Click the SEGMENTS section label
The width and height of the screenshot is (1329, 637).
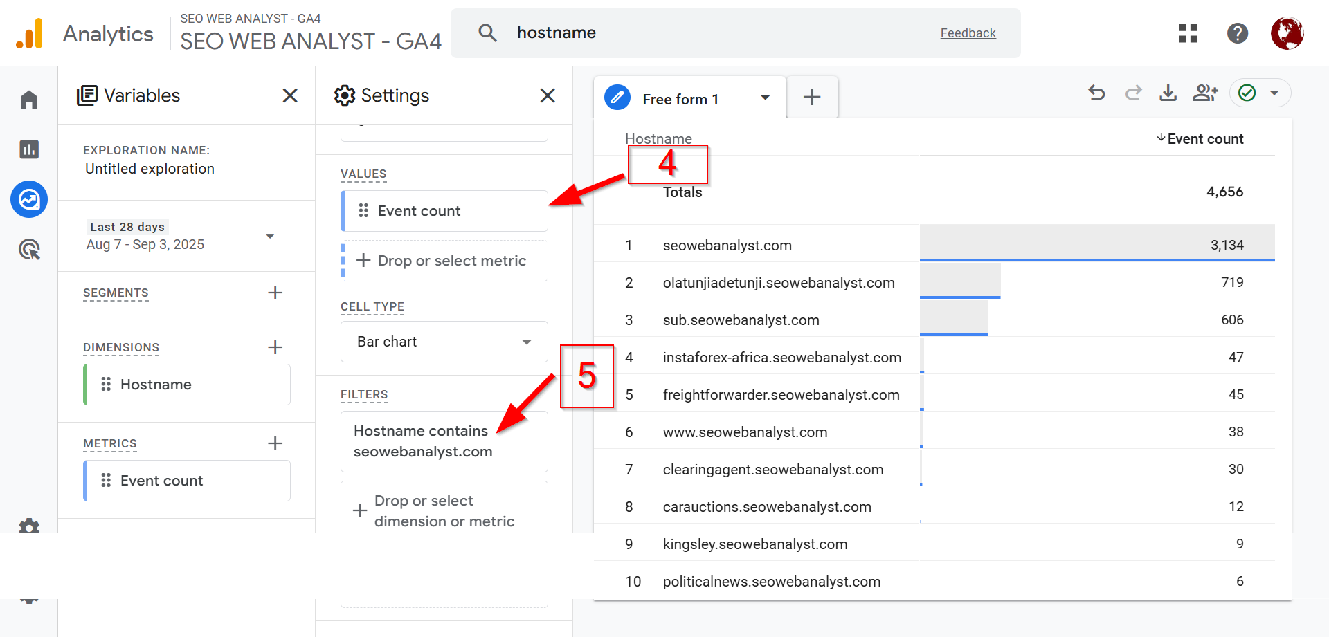(116, 293)
